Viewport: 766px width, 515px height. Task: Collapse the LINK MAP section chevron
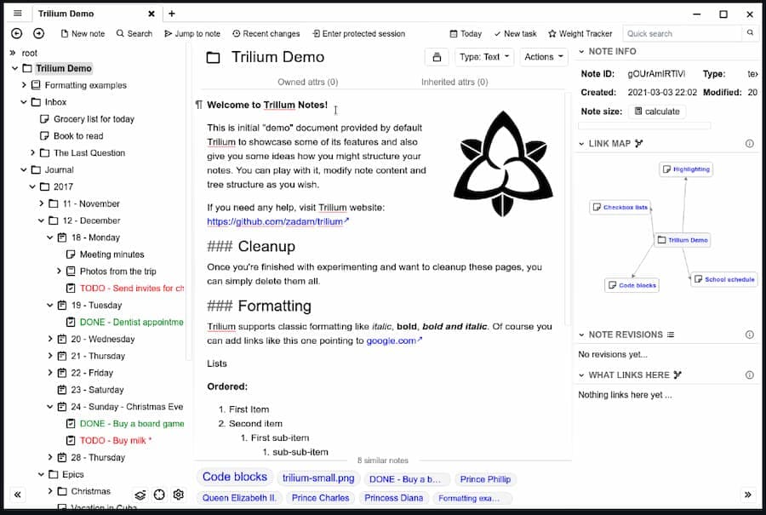click(x=581, y=144)
